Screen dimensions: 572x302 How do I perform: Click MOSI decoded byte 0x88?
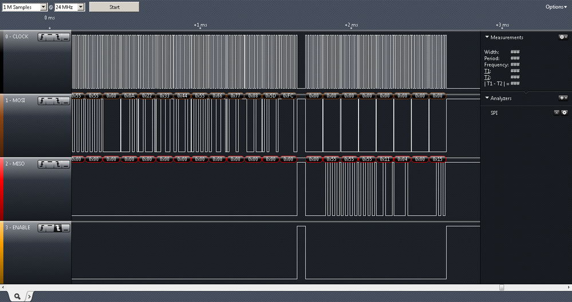point(253,96)
